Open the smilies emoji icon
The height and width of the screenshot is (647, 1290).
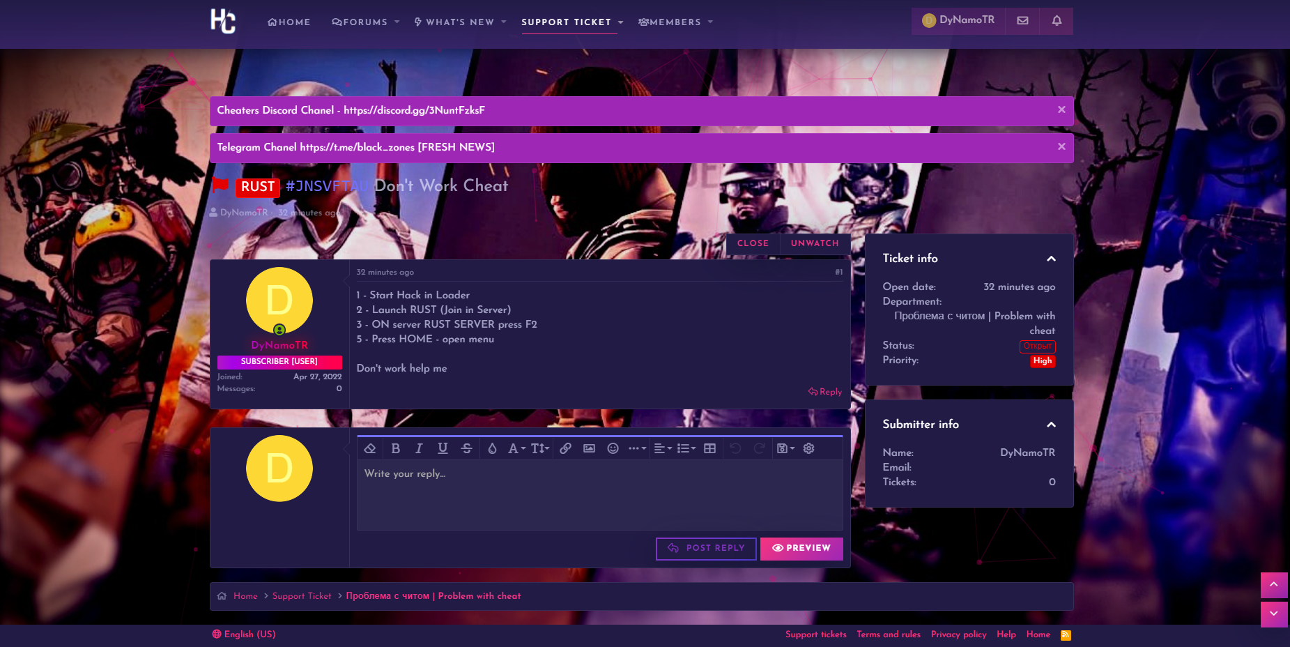613,448
